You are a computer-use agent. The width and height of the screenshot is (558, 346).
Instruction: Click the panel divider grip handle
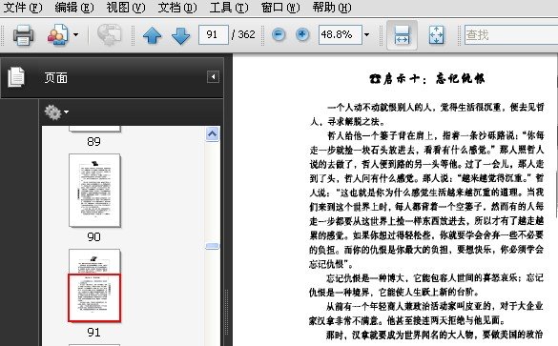227,313
